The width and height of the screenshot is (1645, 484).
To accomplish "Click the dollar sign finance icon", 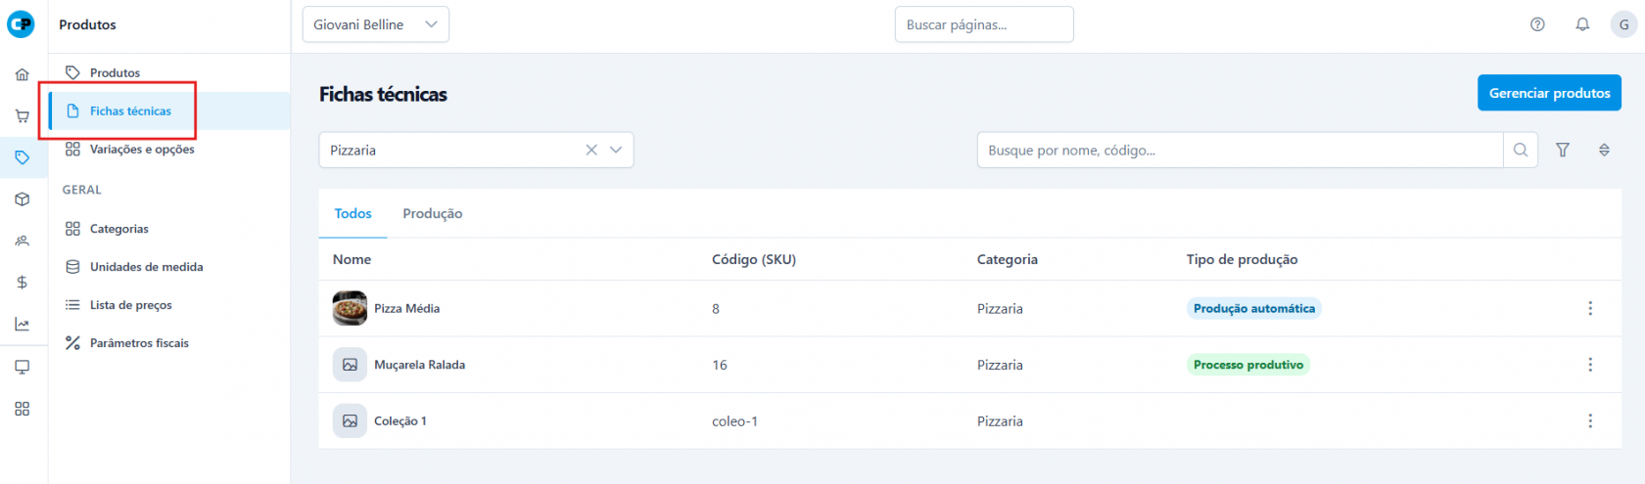I will coord(22,283).
